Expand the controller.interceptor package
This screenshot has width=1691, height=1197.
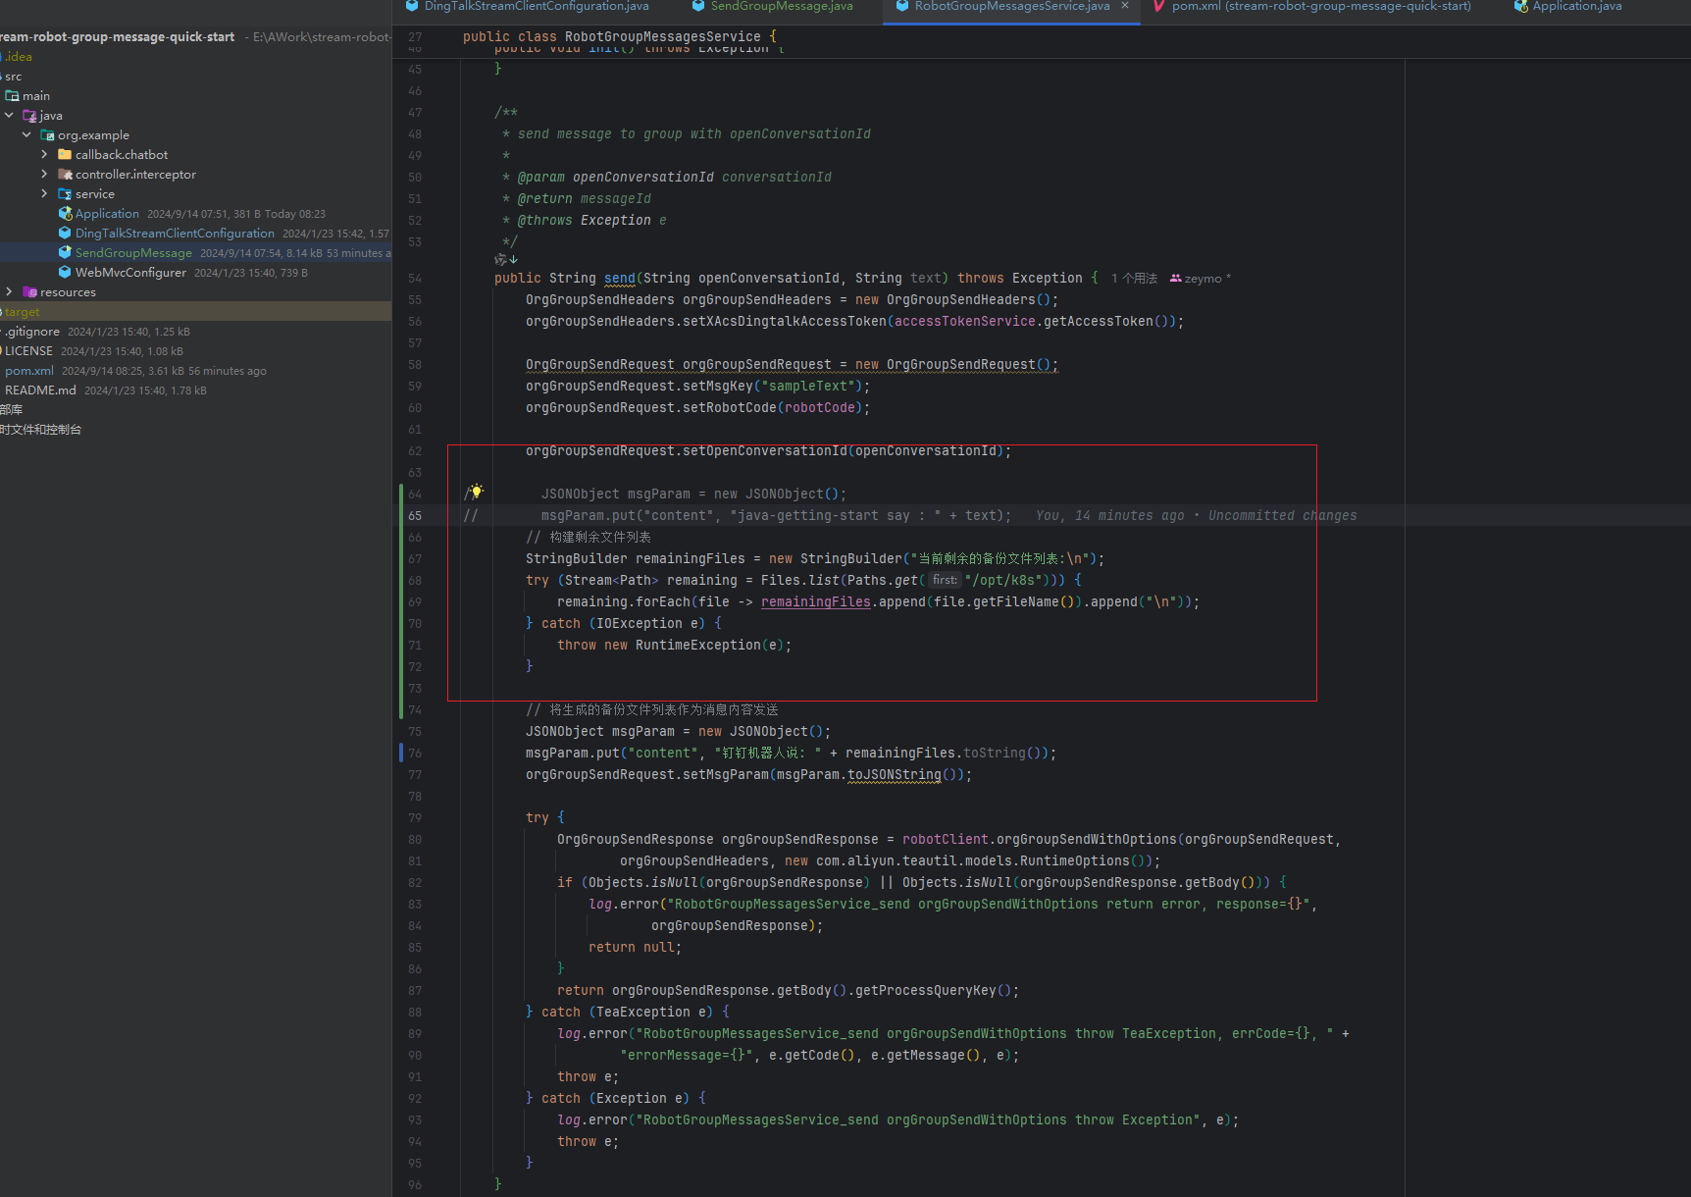tap(44, 175)
